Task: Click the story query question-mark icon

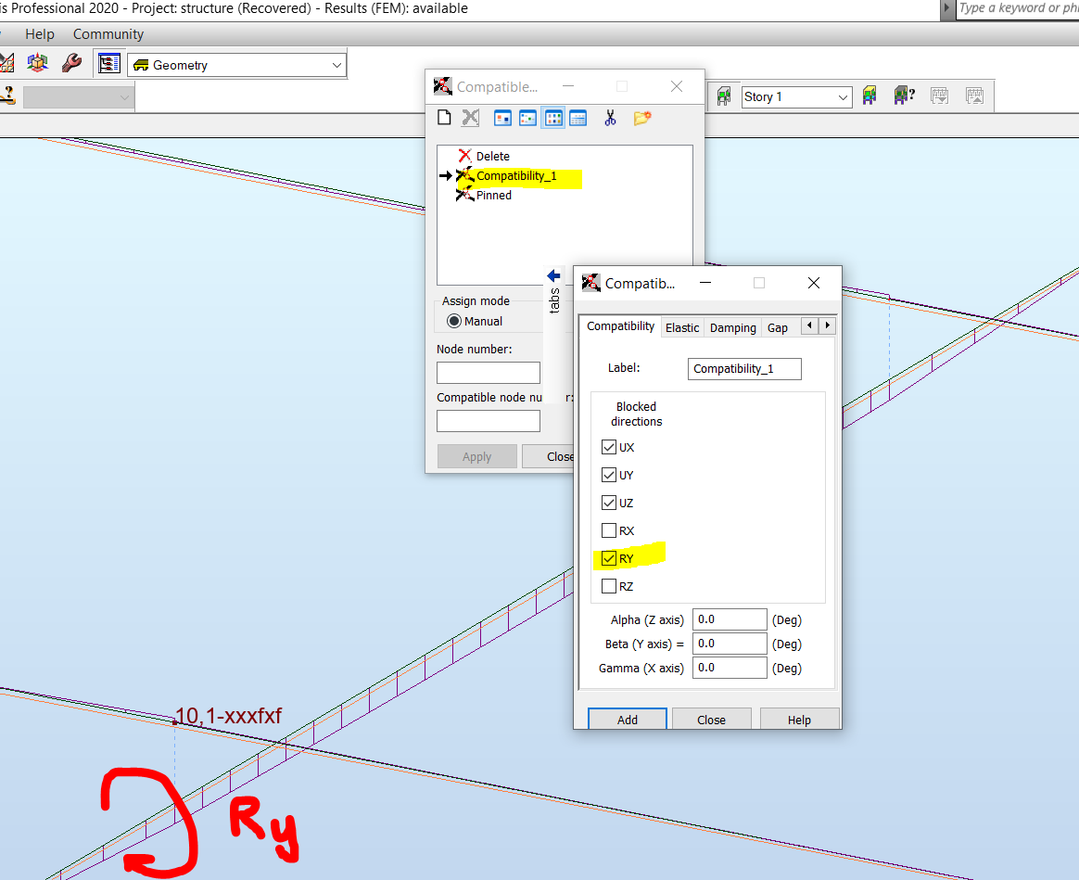Action: 904,96
